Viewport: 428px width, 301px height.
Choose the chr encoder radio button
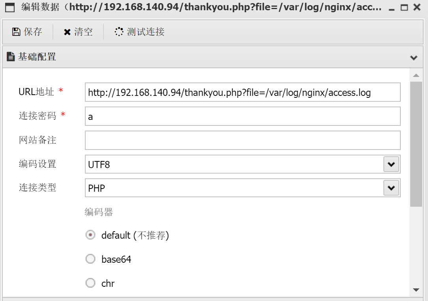(90, 283)
